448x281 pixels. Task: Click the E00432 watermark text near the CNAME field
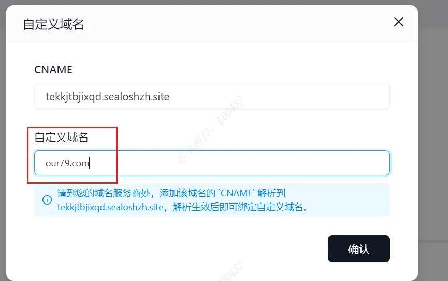pyautogui.click(x=230, y=111)
